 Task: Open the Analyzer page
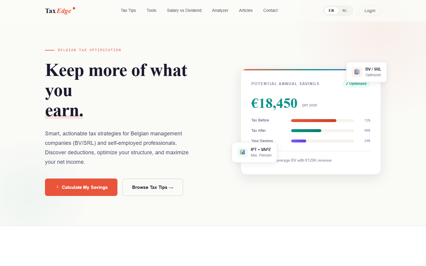point(220,10)
